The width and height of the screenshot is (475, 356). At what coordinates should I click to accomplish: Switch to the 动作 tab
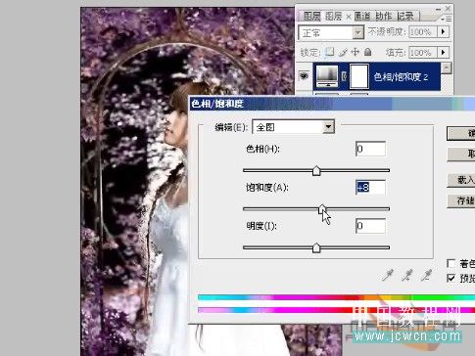coord(383,16)
